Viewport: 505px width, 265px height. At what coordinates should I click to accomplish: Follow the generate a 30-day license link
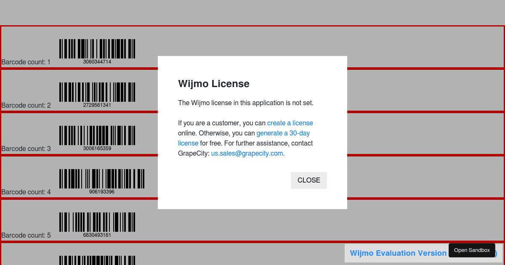[x=283, y=133]
